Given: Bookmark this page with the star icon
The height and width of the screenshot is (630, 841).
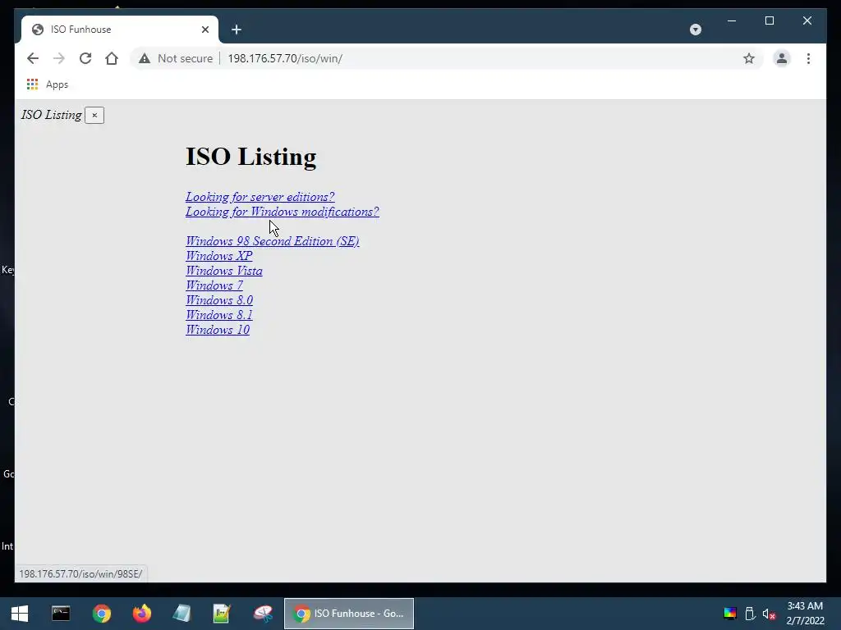Looking at the screenshot, I should point(749,58).
